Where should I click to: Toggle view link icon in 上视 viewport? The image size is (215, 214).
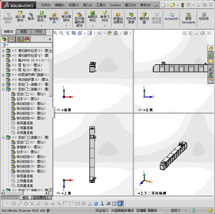58,193
